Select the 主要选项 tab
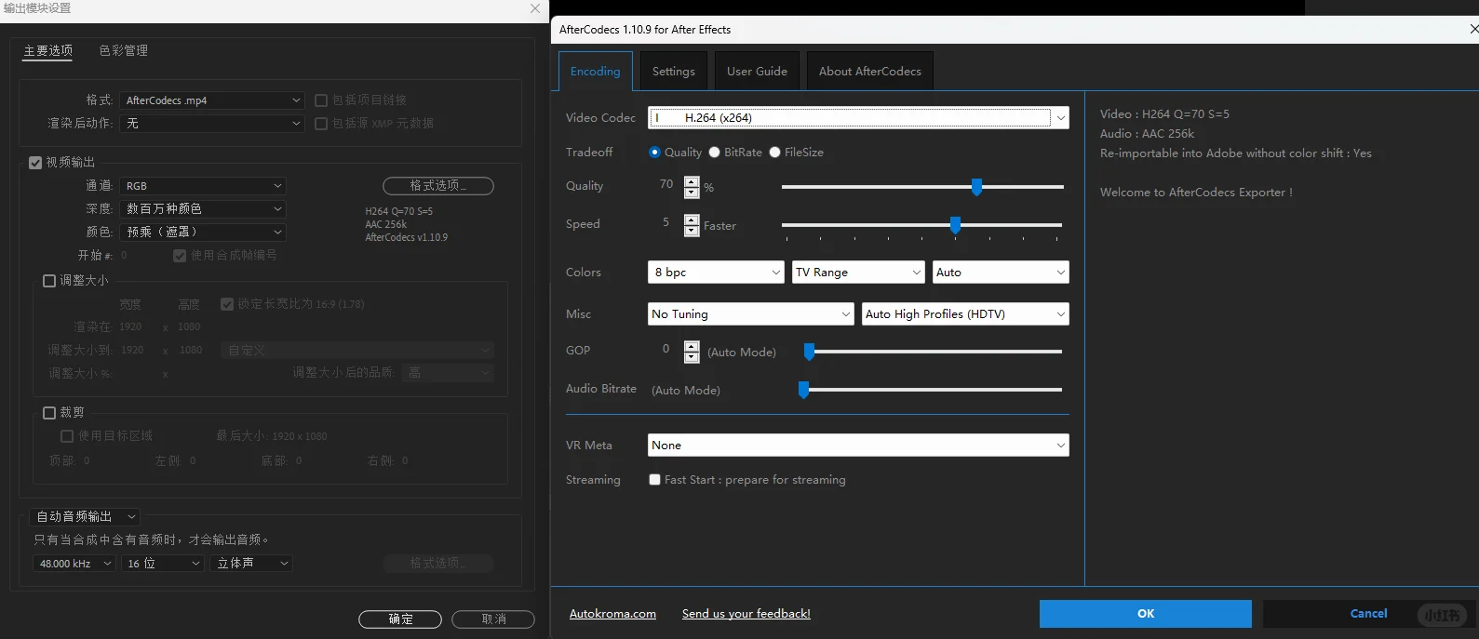This screenshot has height=639, width=1479. tap(48, 51)
